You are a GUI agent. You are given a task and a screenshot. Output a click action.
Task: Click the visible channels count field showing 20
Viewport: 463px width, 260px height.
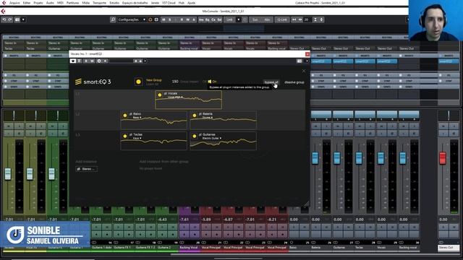(307, 19)
